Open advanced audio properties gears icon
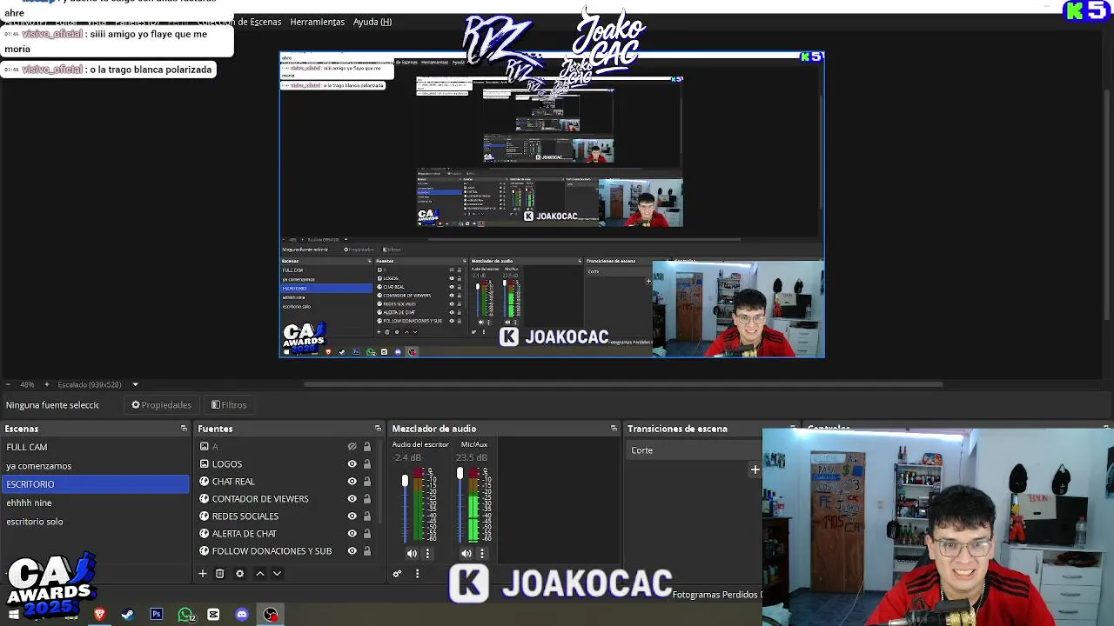The width and height of the screenshot is (1114, 626). pos(398,574)
